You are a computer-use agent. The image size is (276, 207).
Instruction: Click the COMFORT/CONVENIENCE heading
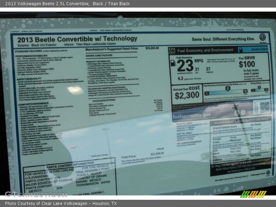33,104
